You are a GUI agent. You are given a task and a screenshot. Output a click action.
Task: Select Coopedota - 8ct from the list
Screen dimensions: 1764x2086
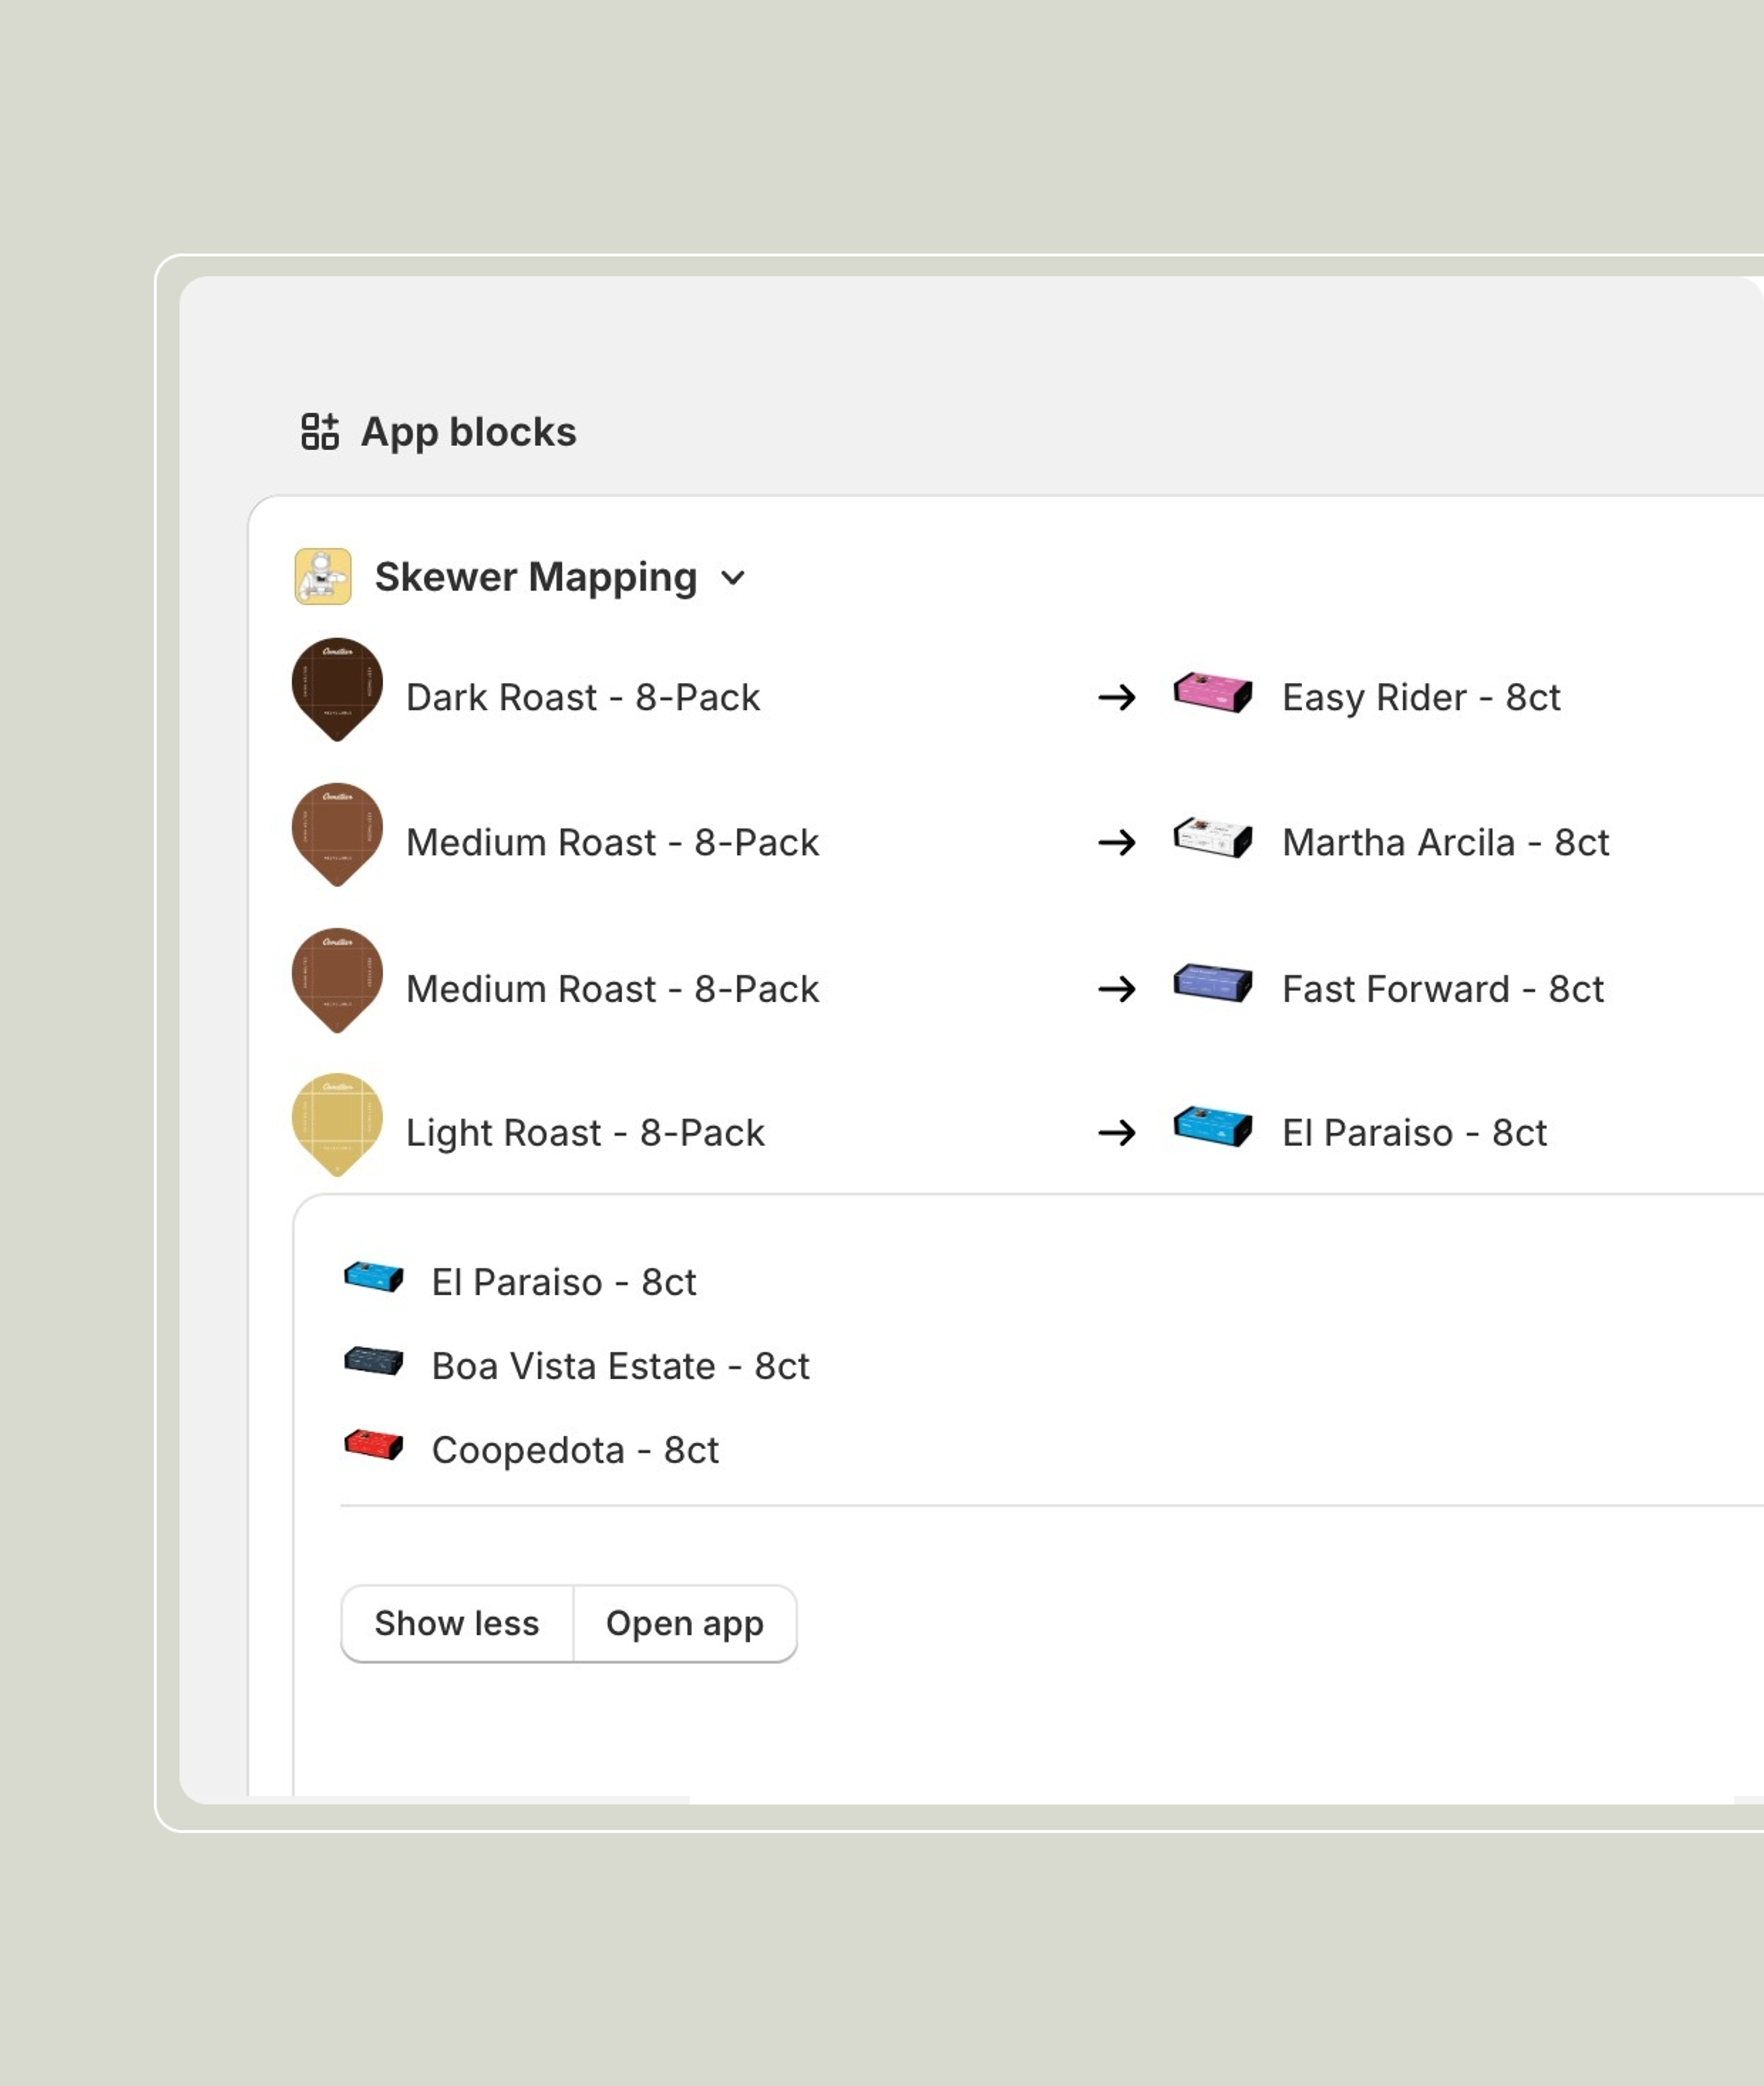pyautogui.click(x=575, y=1450)
